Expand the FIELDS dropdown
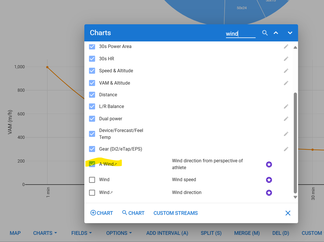324x242 pixels. pyautogui.click(x=81, y=233)
